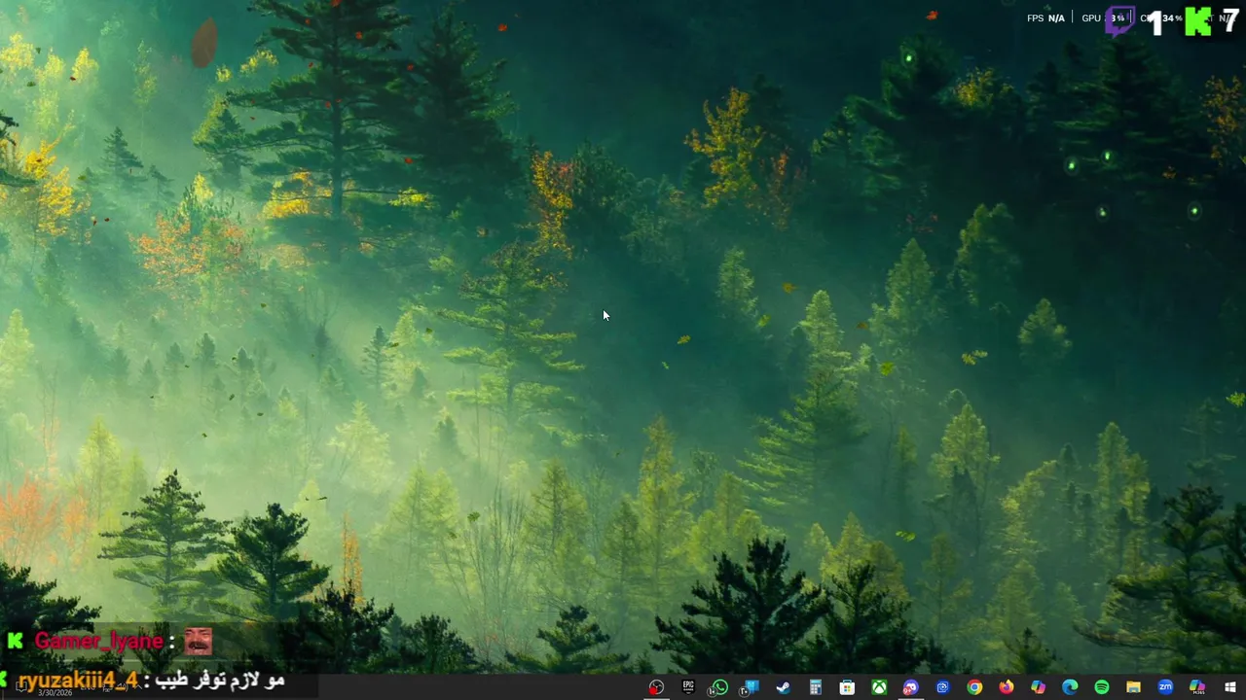The width and height of the screenshot is (1246, 700).
Task: Switch to the red-dot recorder app in taskbar
Action: coord(656,687)
